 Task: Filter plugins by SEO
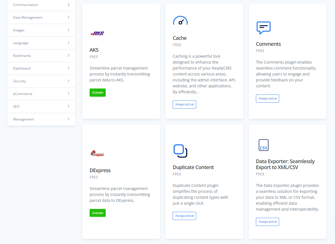pyautogui.click(x=41, y=107)
